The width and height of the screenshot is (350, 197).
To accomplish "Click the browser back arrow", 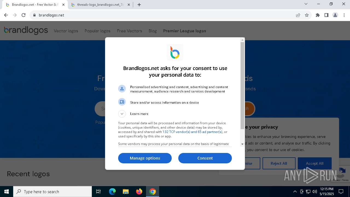I will point(6,15).
